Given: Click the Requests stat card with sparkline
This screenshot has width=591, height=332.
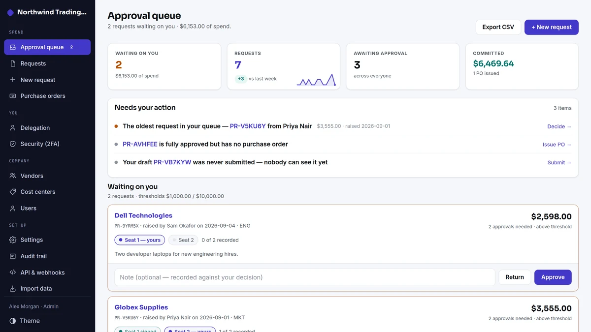Looking at the screenshot, I should point(284,66).
